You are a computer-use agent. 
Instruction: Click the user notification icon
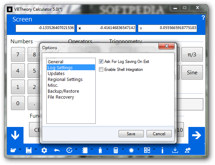click(x=187, y=150)
